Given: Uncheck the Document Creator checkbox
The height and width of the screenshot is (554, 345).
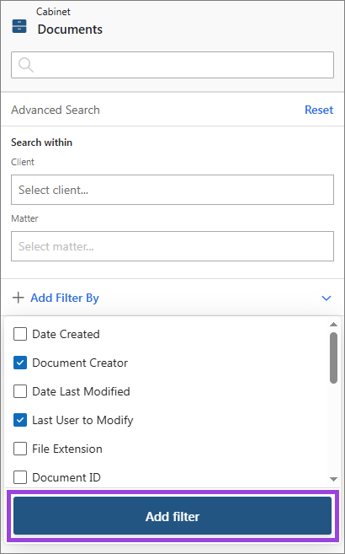Looking at the screenshot, I should coord(20,363).
